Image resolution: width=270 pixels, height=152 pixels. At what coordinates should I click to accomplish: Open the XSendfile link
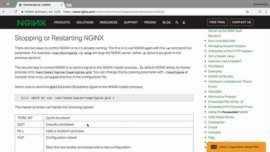pos(215,92)
